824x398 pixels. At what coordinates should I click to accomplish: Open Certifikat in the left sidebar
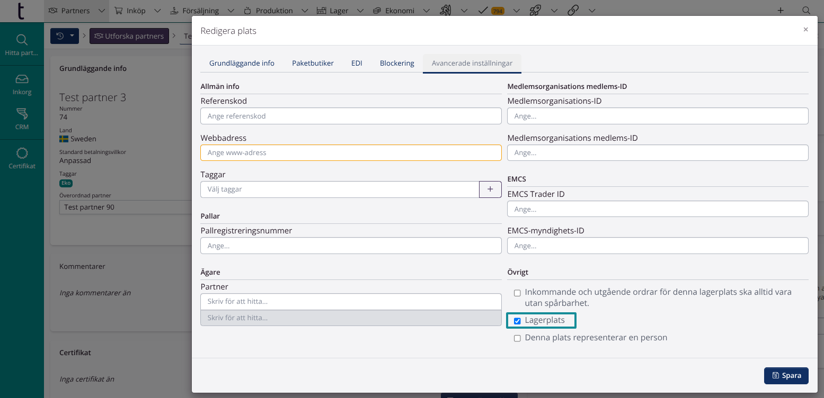(x=22, y=158)
